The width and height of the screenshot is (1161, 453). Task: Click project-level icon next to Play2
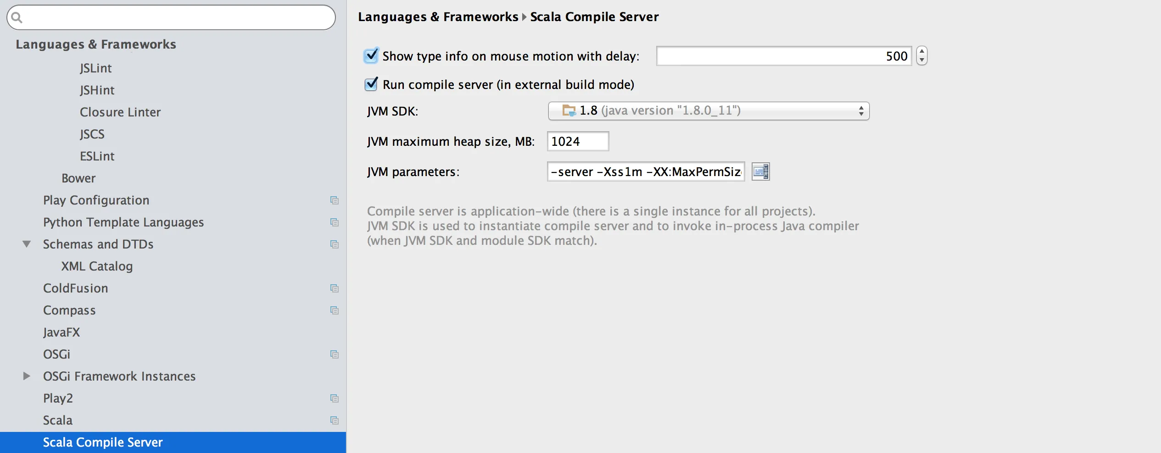tap(335, 398)
